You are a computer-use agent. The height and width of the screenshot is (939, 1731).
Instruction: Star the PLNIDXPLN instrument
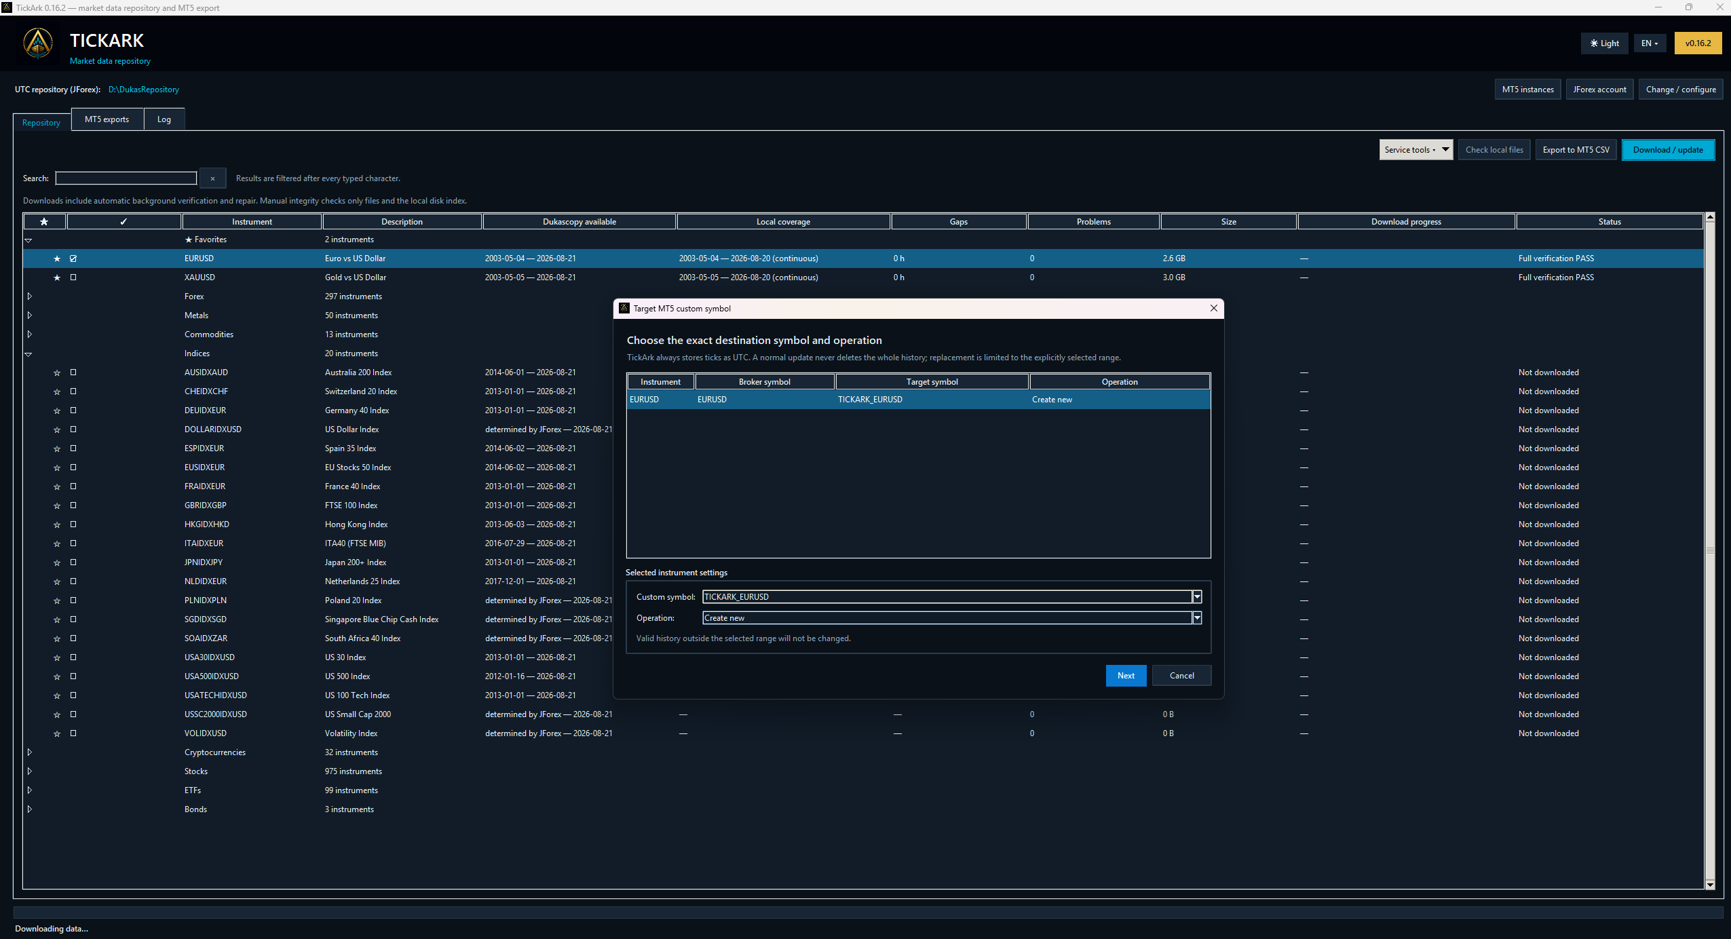(x=57, y=600)
